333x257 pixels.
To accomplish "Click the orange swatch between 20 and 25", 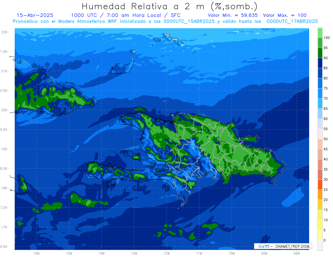I will (x=320, y=195).
